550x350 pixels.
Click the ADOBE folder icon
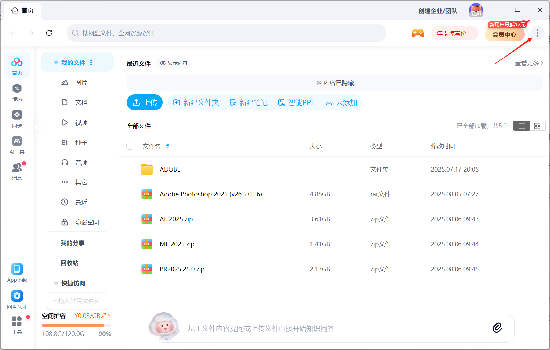click(x=147, y=169)
